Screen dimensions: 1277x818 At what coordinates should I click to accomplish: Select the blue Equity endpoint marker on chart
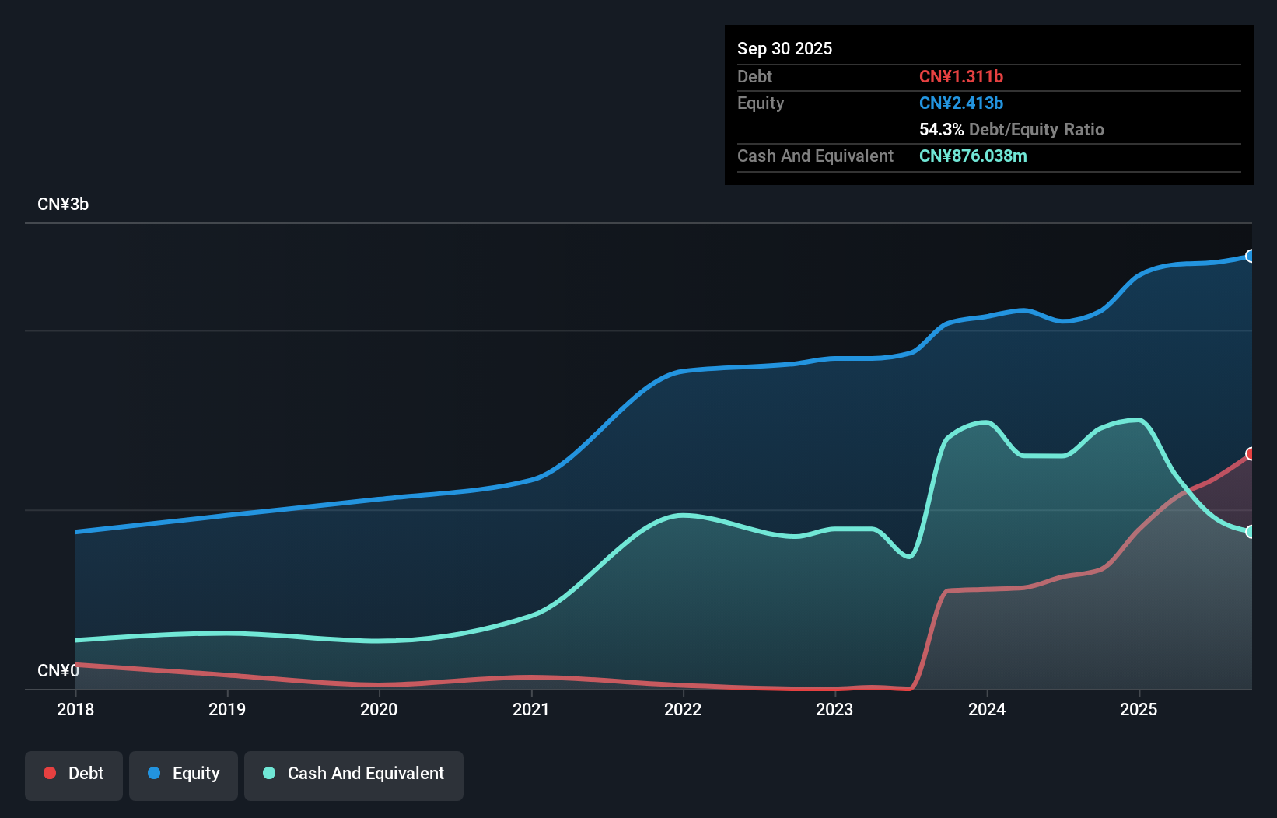(1250, 256)
